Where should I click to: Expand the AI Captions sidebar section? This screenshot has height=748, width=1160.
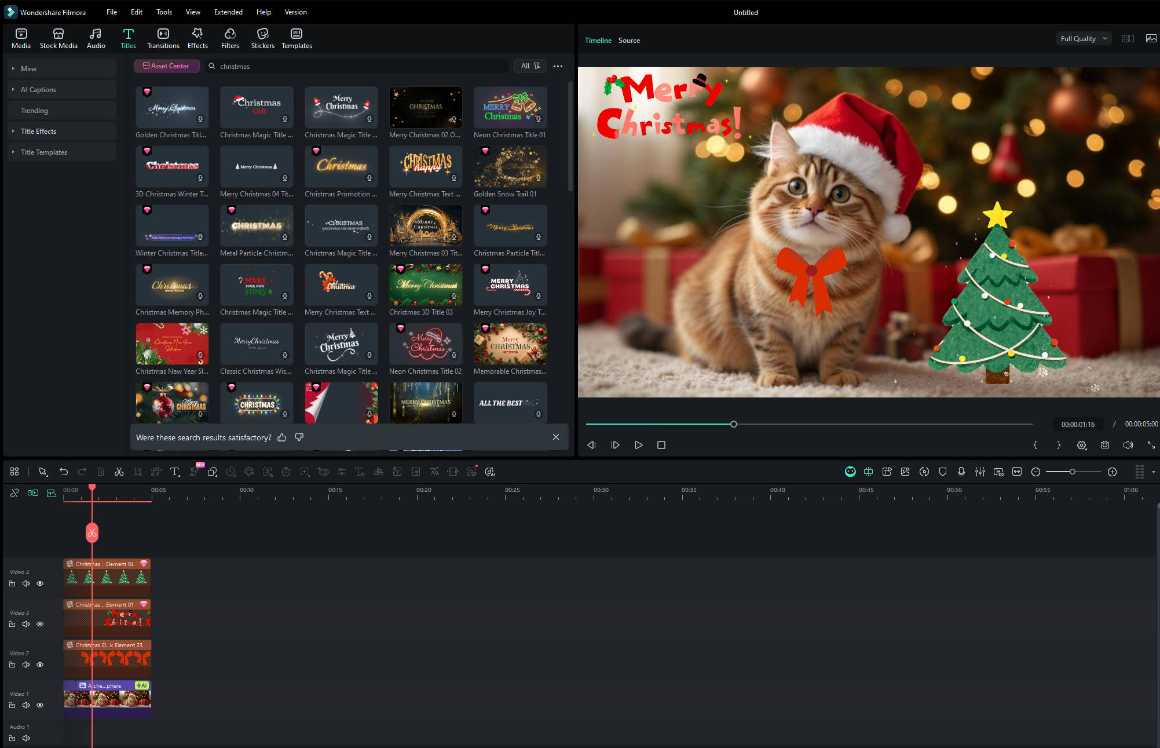[x=38, y=89]
